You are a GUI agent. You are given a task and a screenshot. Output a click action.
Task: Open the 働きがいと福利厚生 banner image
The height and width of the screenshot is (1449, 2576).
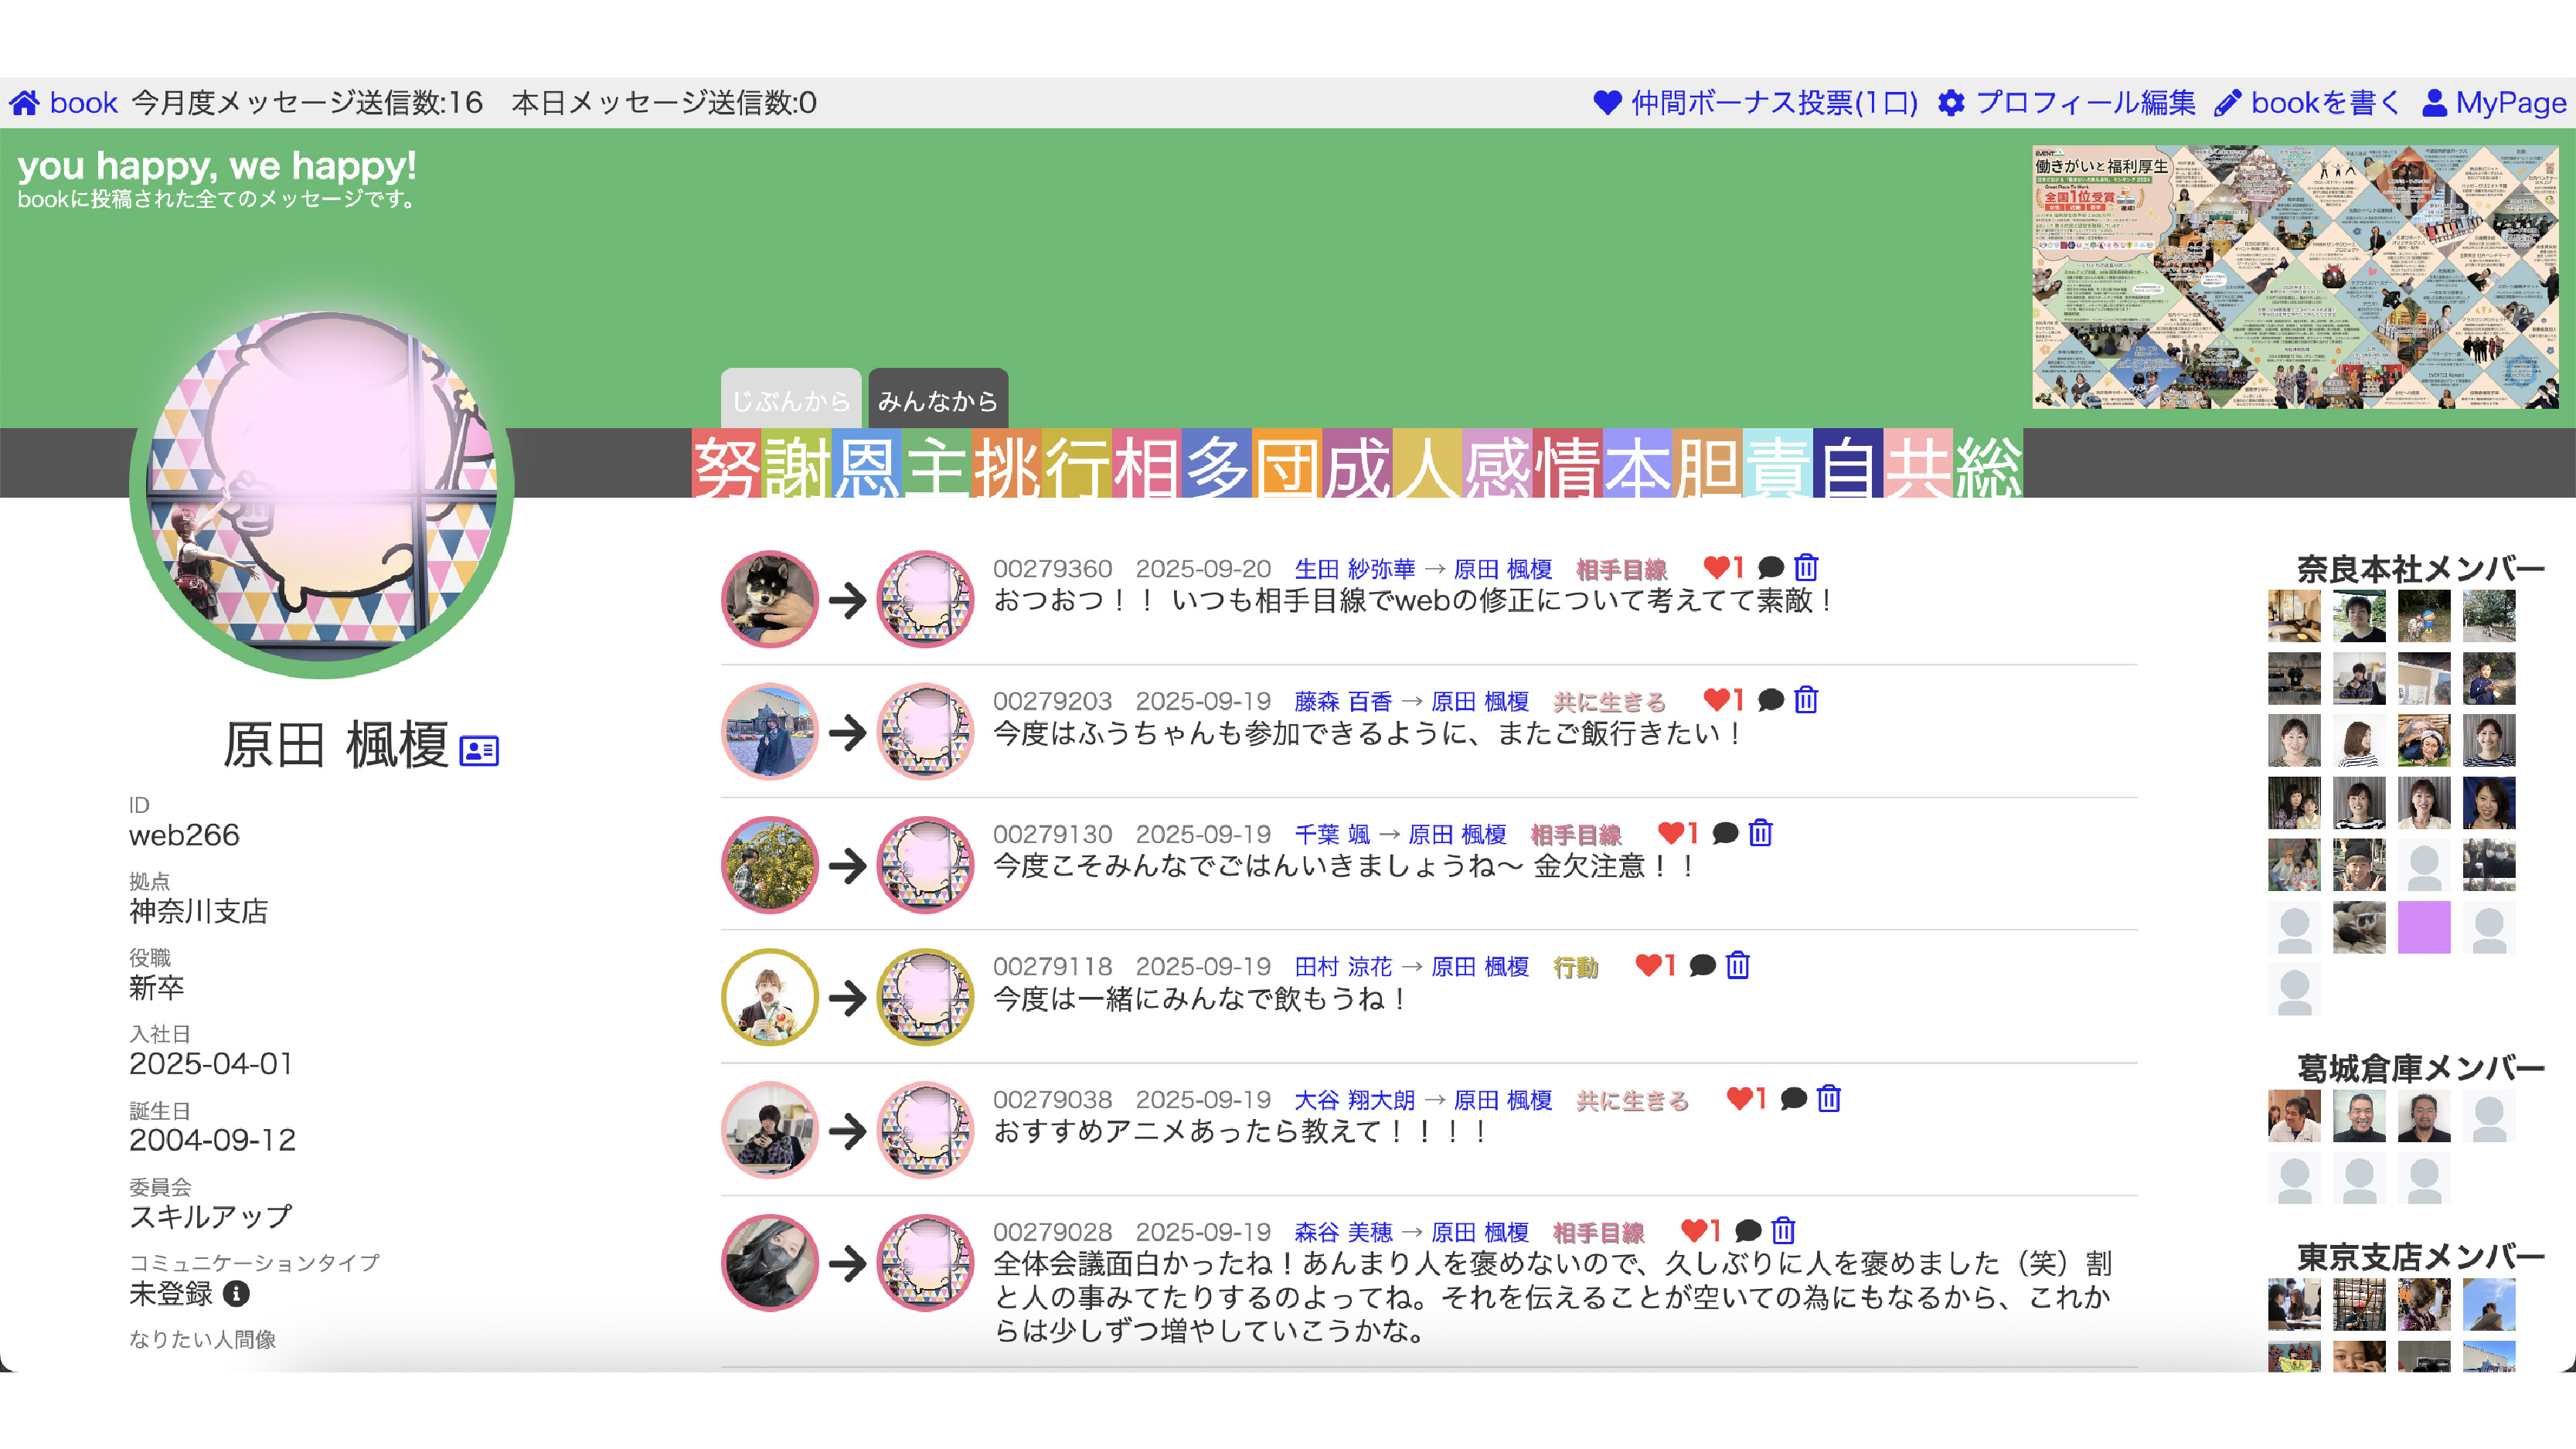click(x=2295, y=277)
